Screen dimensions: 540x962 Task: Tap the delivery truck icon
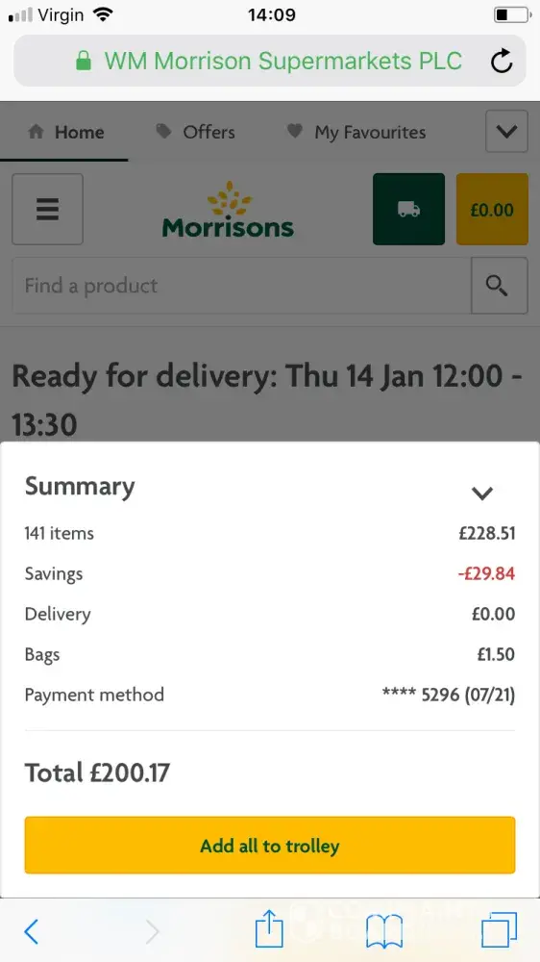[x=408, y=209]
